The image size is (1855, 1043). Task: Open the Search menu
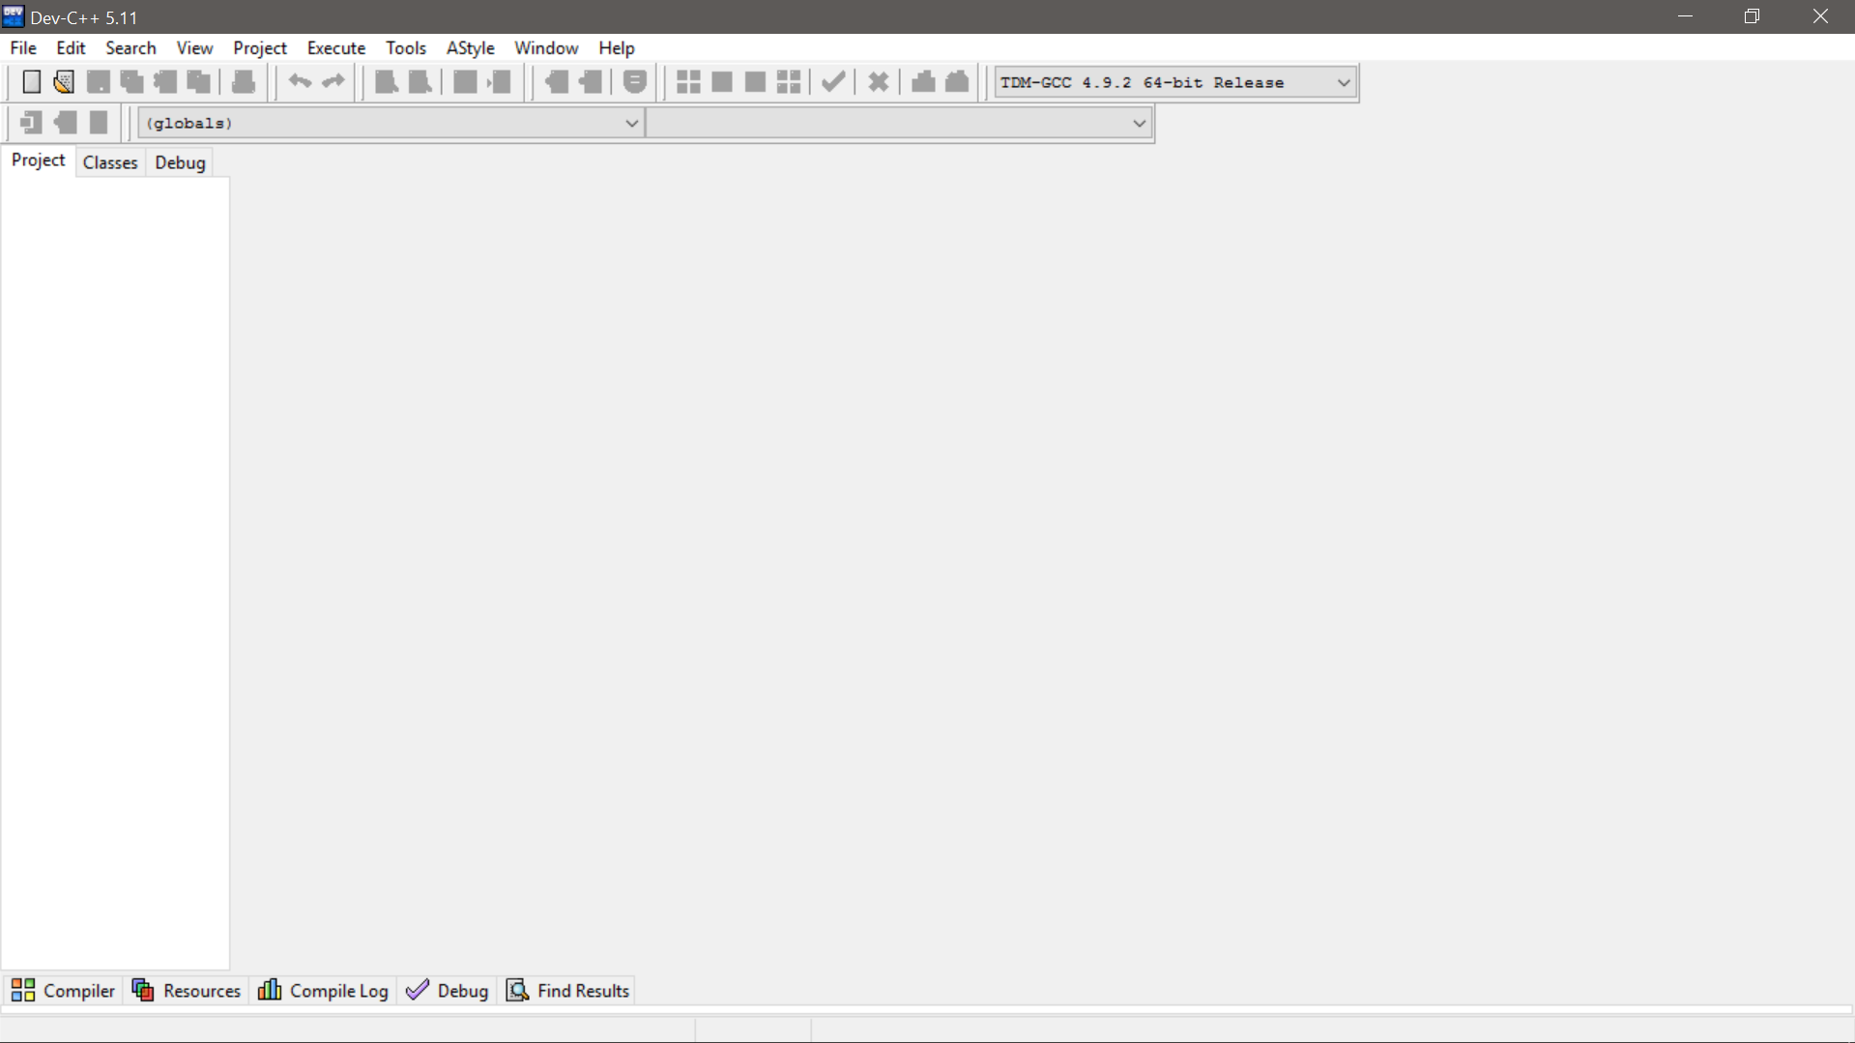pos(130,47)
